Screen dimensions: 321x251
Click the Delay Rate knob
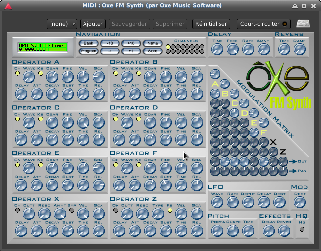248,50
